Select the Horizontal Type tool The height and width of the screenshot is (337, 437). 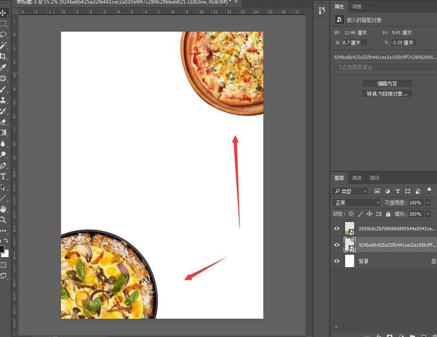tap(3, 176)
